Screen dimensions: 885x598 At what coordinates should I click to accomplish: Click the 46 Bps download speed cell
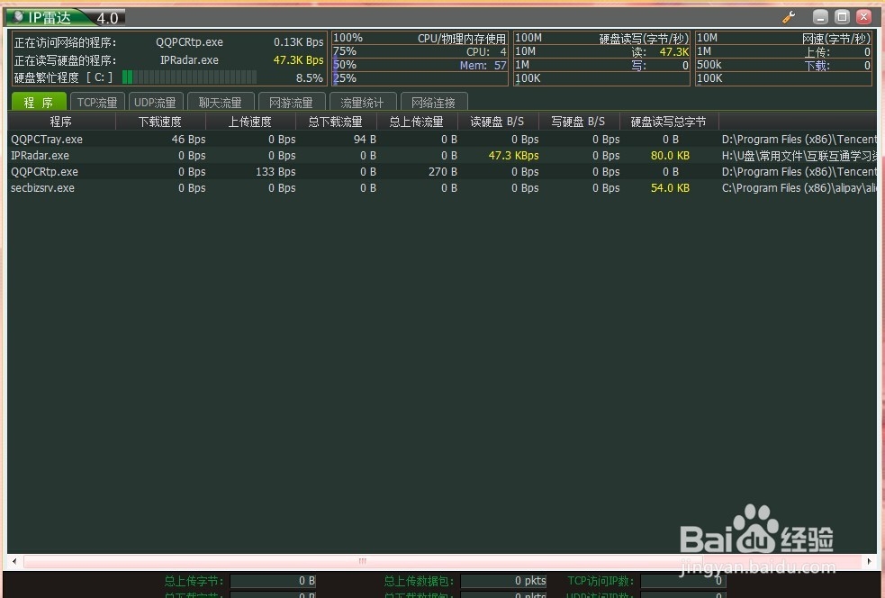188,139
